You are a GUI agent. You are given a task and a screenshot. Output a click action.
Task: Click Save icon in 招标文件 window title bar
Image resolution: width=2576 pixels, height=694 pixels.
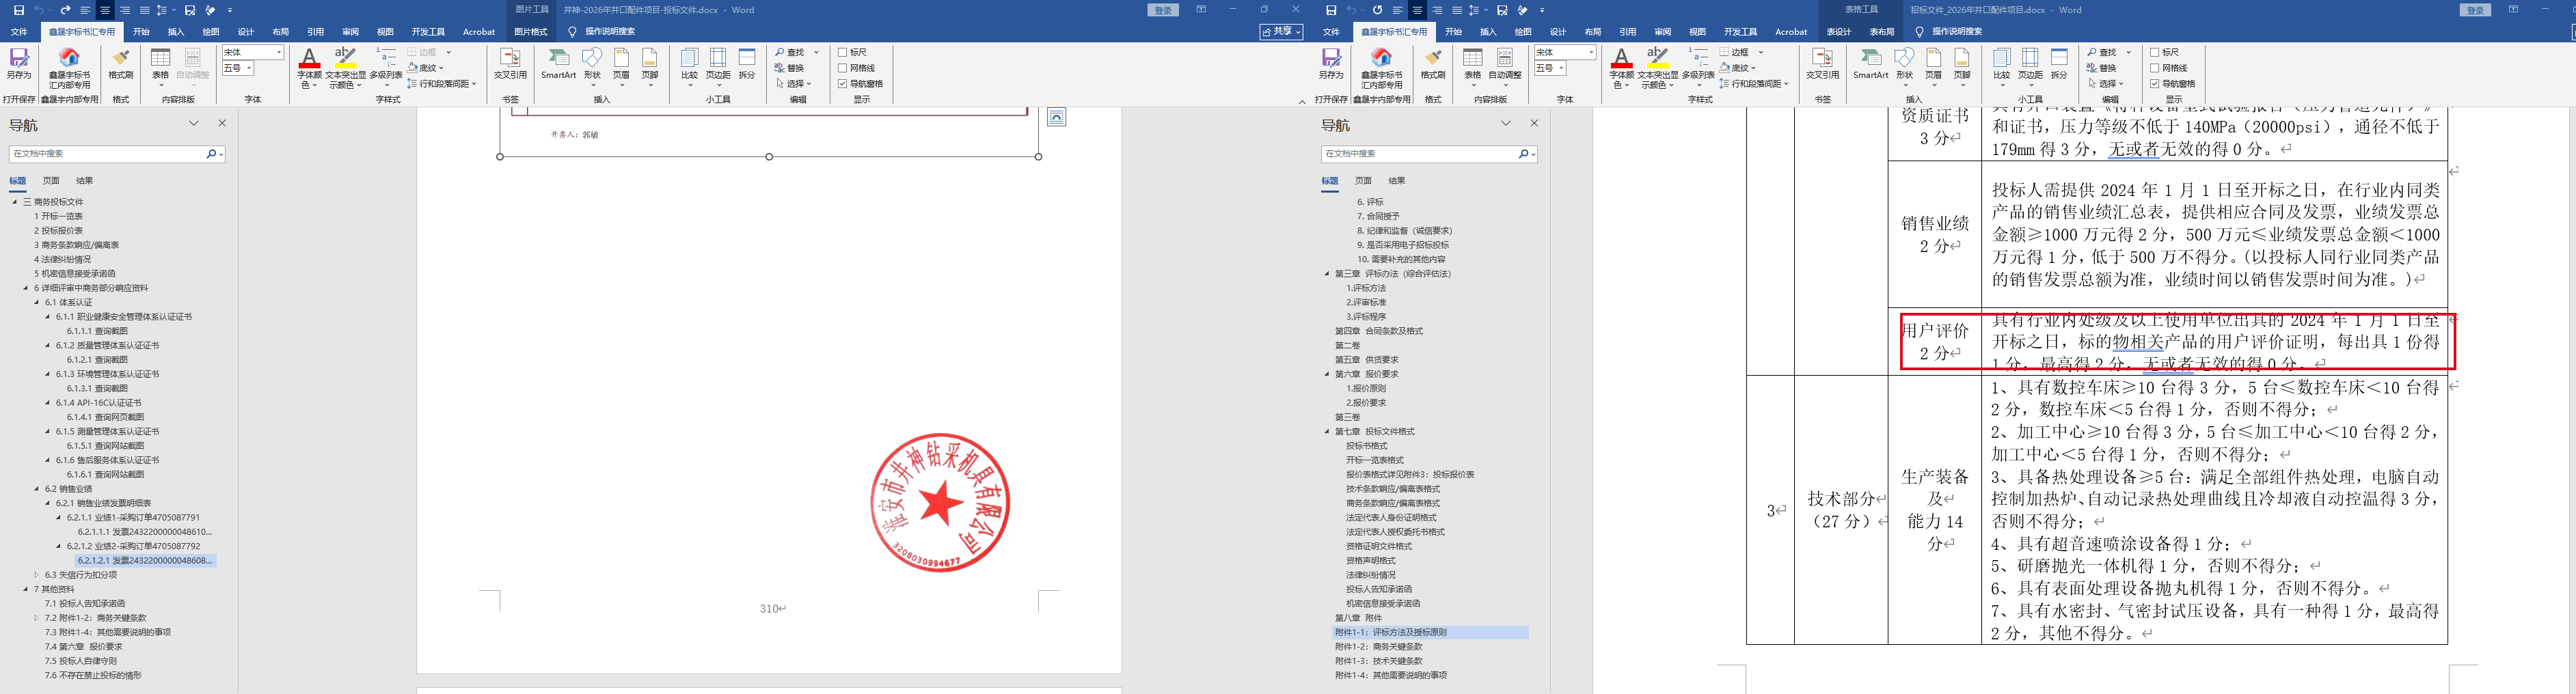[x=1331, y=10]
